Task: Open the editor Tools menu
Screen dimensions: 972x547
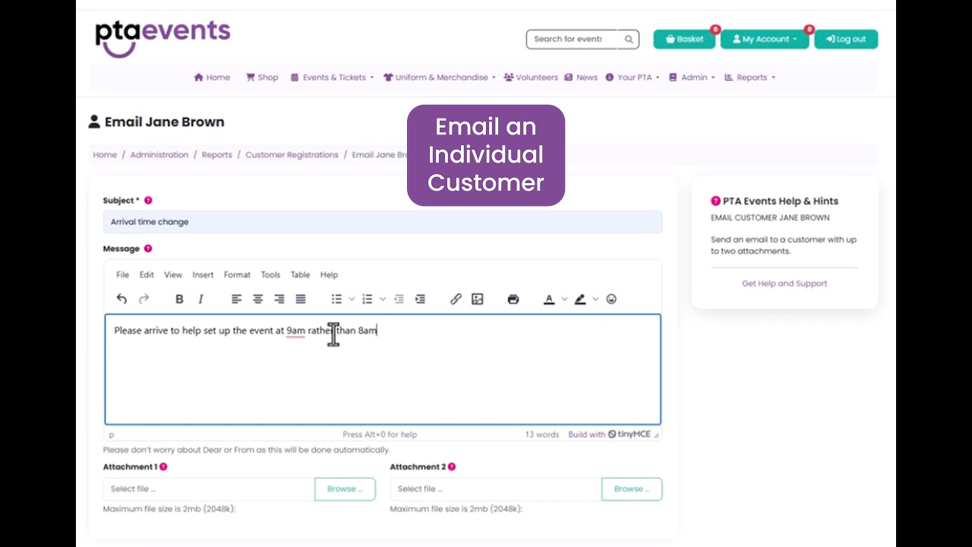Action: pyautogui.click(x=270, y=275)
